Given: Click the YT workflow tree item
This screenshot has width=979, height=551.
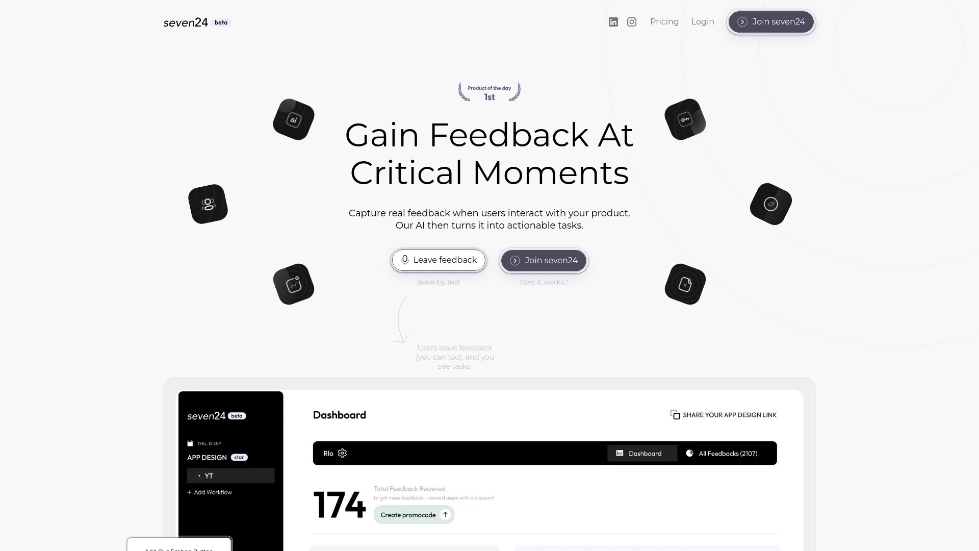Looking at the screenshot, I should (x=230, y=475).
